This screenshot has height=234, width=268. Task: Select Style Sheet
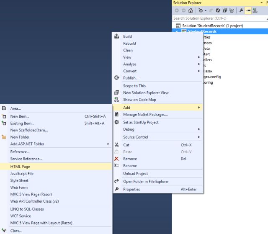[x=19, y=180]
